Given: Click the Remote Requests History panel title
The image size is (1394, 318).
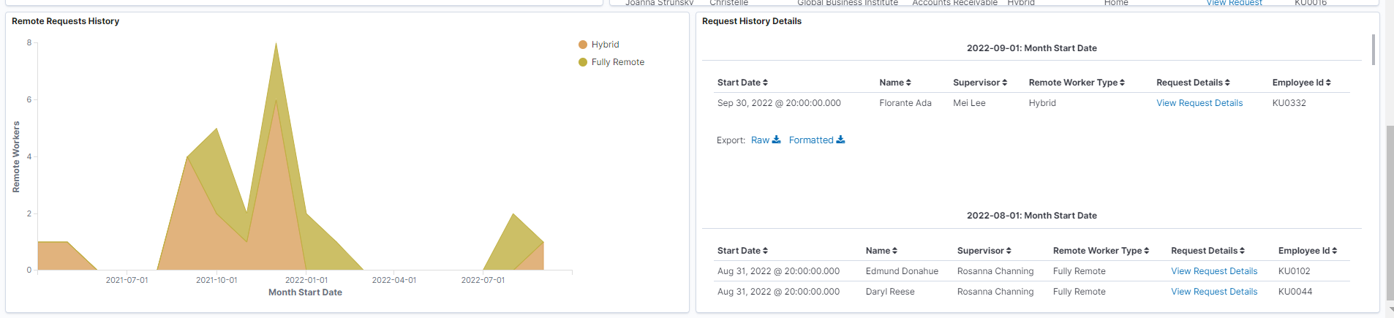Looking at the screenshot, I should pyautogui.click(x=65, y=21).
